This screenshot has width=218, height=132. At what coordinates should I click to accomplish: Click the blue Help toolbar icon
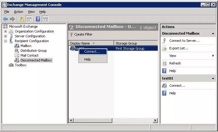coord(38,19)
